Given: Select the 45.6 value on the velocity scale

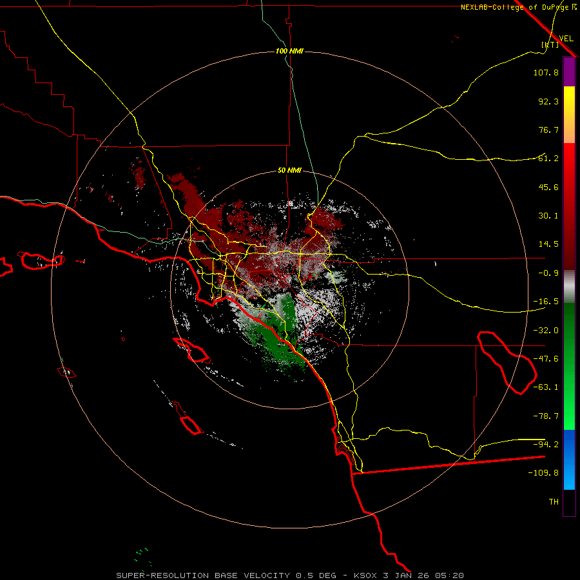Looking at the screenshot, I should (x=548, y=187).
